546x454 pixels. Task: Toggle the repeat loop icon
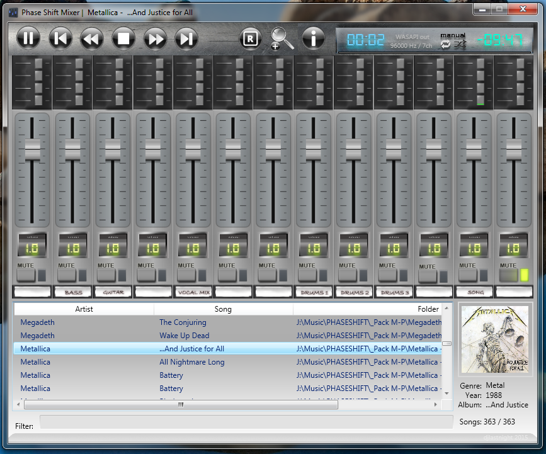pyautogui.click(x=445, y=44)
